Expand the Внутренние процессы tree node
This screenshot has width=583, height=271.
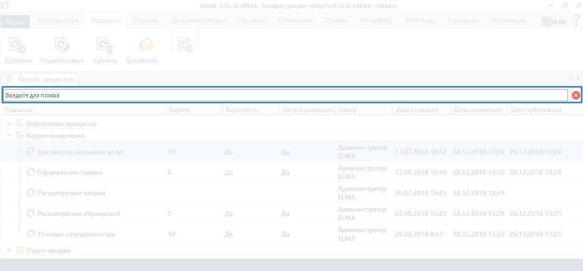[9, 124]
